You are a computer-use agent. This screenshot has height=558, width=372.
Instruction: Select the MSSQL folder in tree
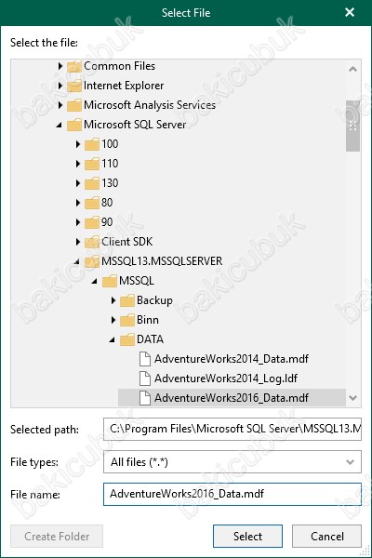pos(137,281)
